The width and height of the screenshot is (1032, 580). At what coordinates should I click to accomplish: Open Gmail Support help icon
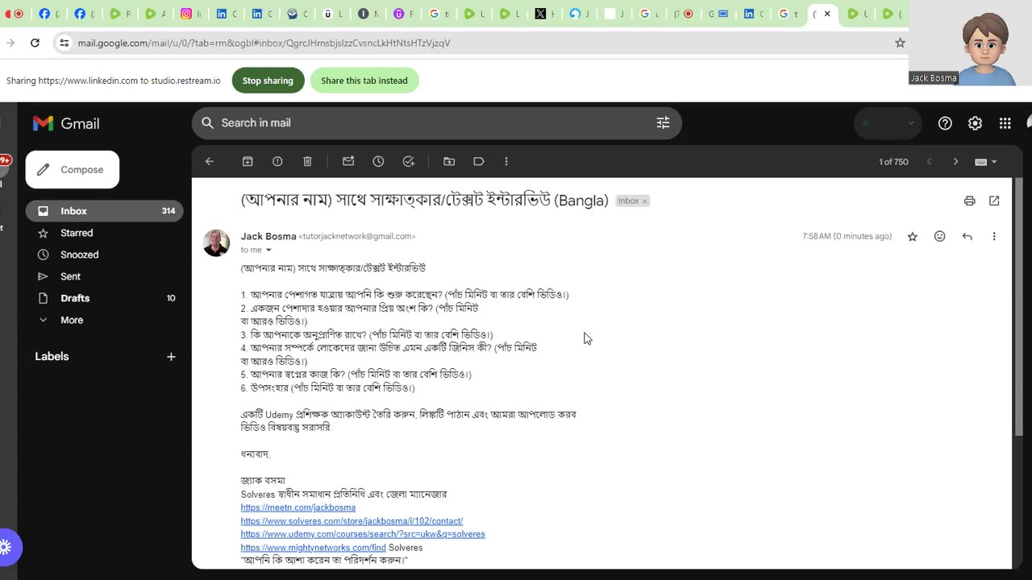point(945,123)
